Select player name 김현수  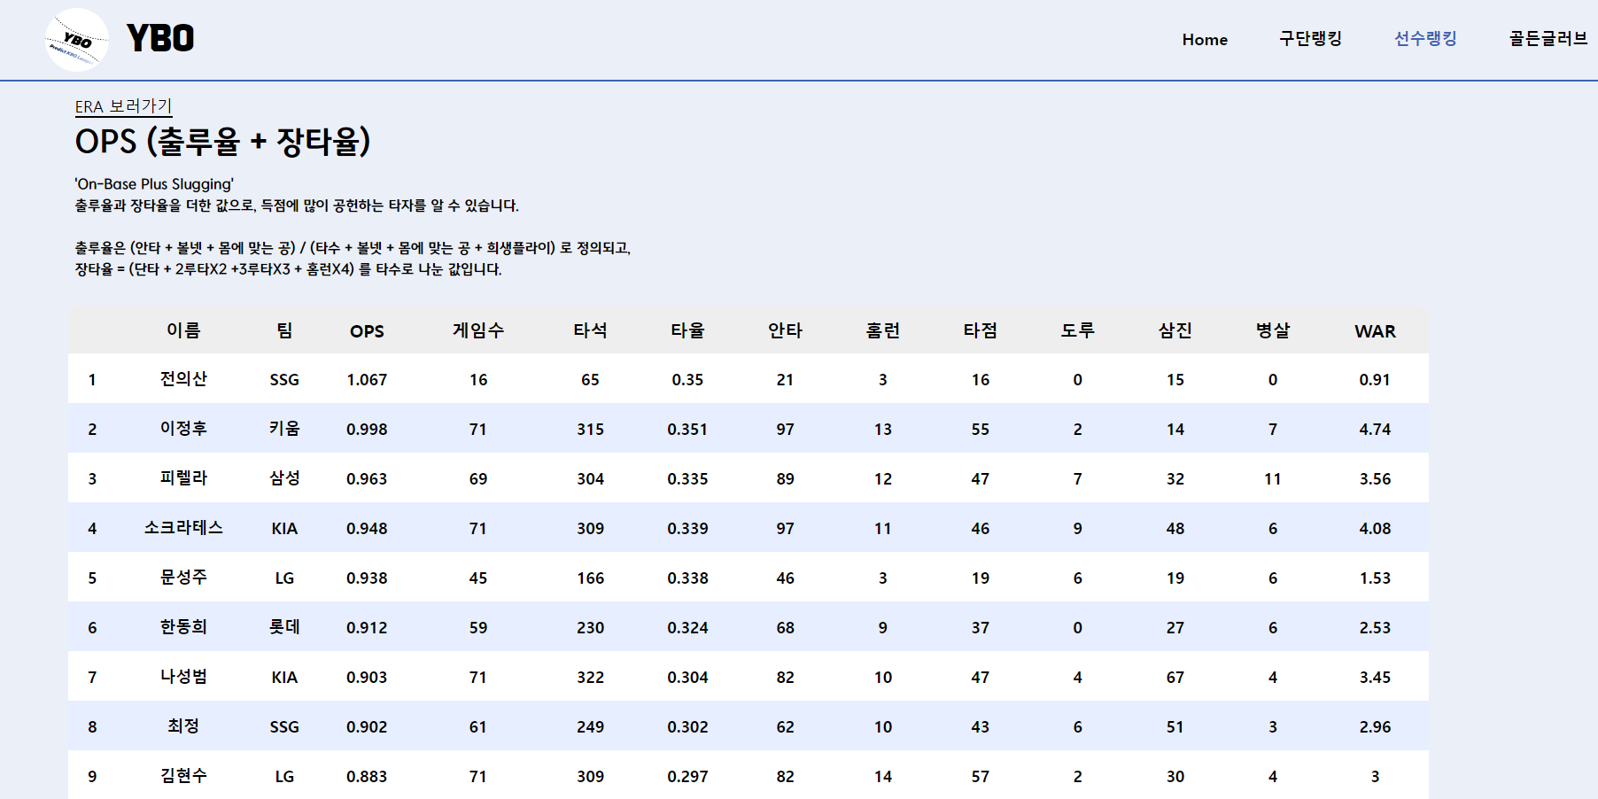click(x=183, y=776)
